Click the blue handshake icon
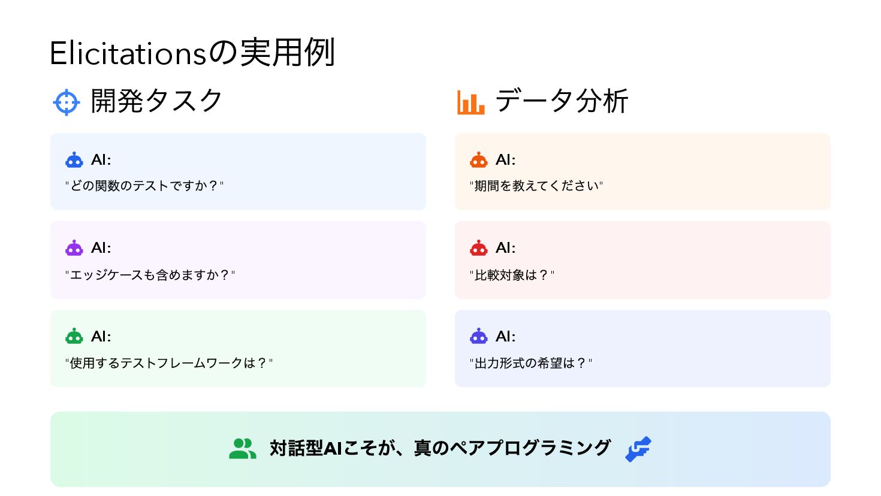 pos(638,449)
